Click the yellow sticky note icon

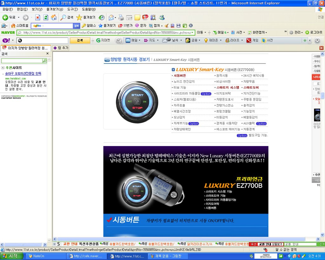[137, 18]
